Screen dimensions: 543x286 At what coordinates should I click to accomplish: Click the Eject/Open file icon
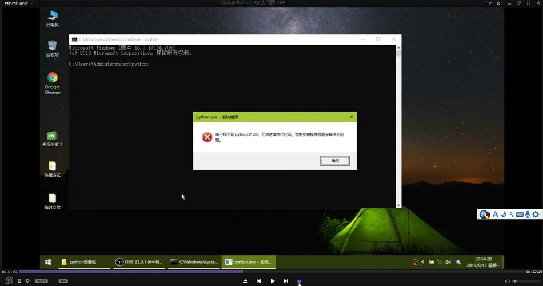point(246,281)
